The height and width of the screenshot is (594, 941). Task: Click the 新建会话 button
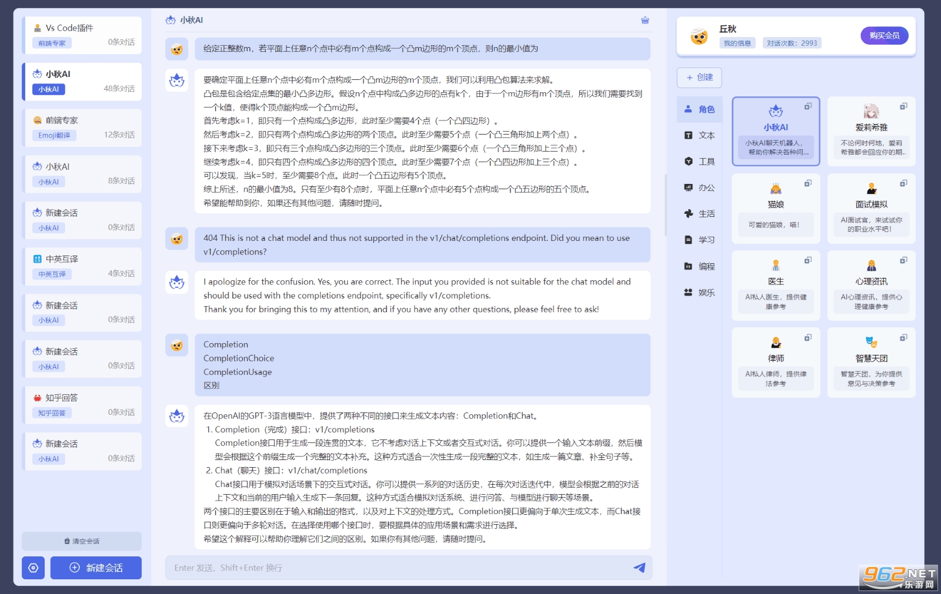click(96, 568)
